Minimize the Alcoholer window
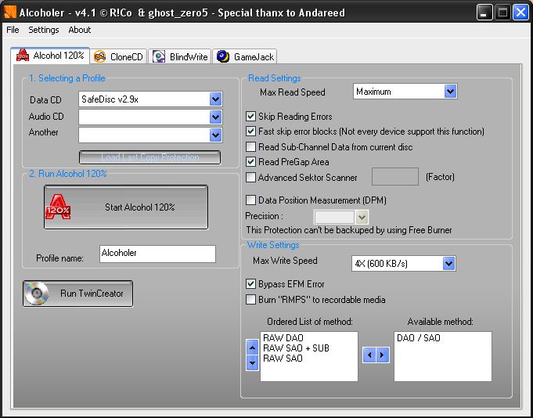The image size is (533, 418). pos(484,13)
